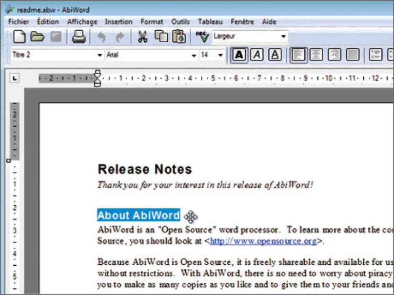Screen dimensions: 394x295
Task: Open the Largeur zoom dropdown
Action: click(284, 36)
